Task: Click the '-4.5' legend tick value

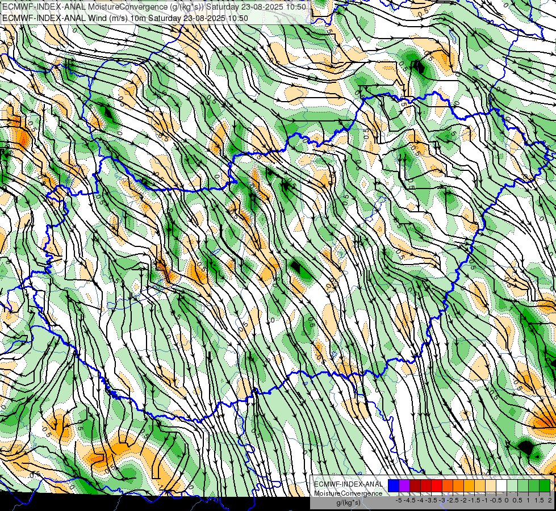Action: [x=409, y=500]
